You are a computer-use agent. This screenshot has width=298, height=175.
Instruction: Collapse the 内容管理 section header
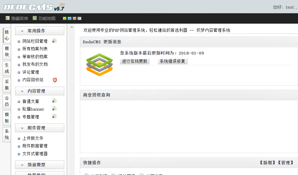pyautogui.click(x=40, y=91)
